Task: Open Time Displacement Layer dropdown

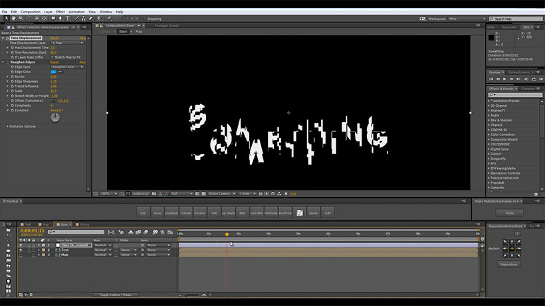Action: click(67, 42)
